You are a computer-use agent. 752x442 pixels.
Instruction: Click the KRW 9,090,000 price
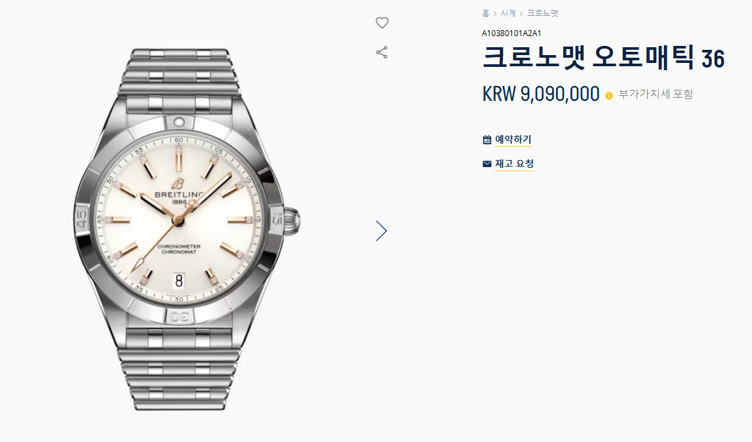click(x=540, y=94)
